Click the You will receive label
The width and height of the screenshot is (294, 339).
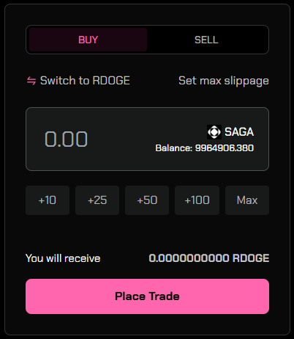[x=63, y=258]
